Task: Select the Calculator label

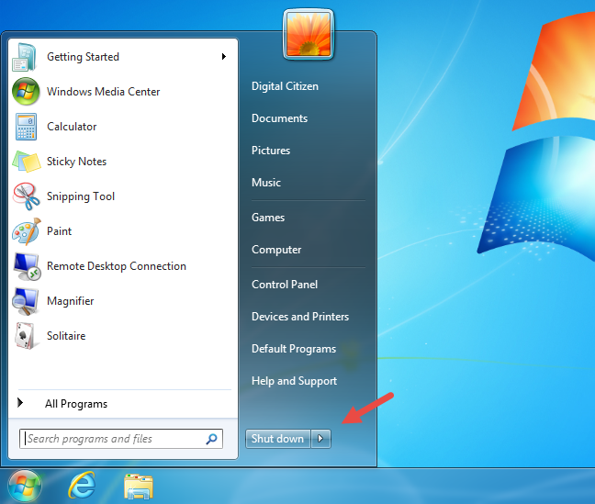Action: tap(72, 127)
